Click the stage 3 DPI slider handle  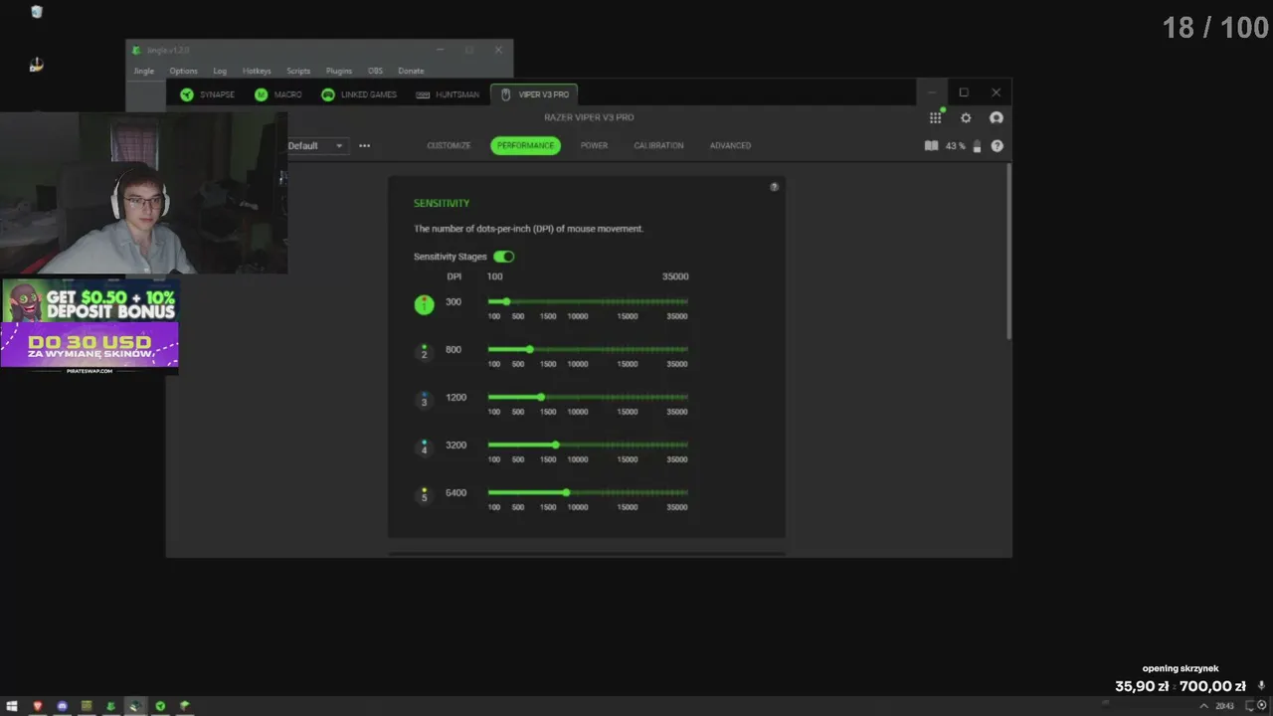point(541,397)
